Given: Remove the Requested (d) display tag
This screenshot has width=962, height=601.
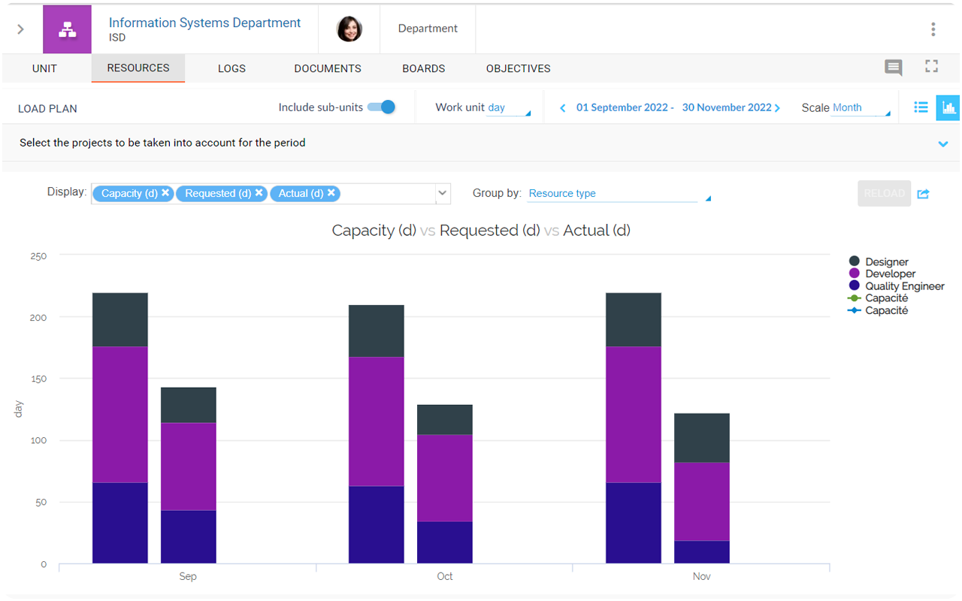Looking at the screenshot, I should point(259,193).
